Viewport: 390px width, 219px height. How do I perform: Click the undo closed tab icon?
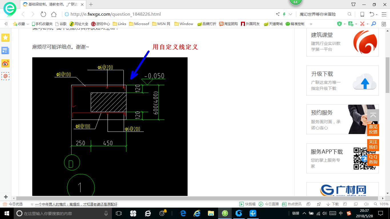[x=372, y=14]
